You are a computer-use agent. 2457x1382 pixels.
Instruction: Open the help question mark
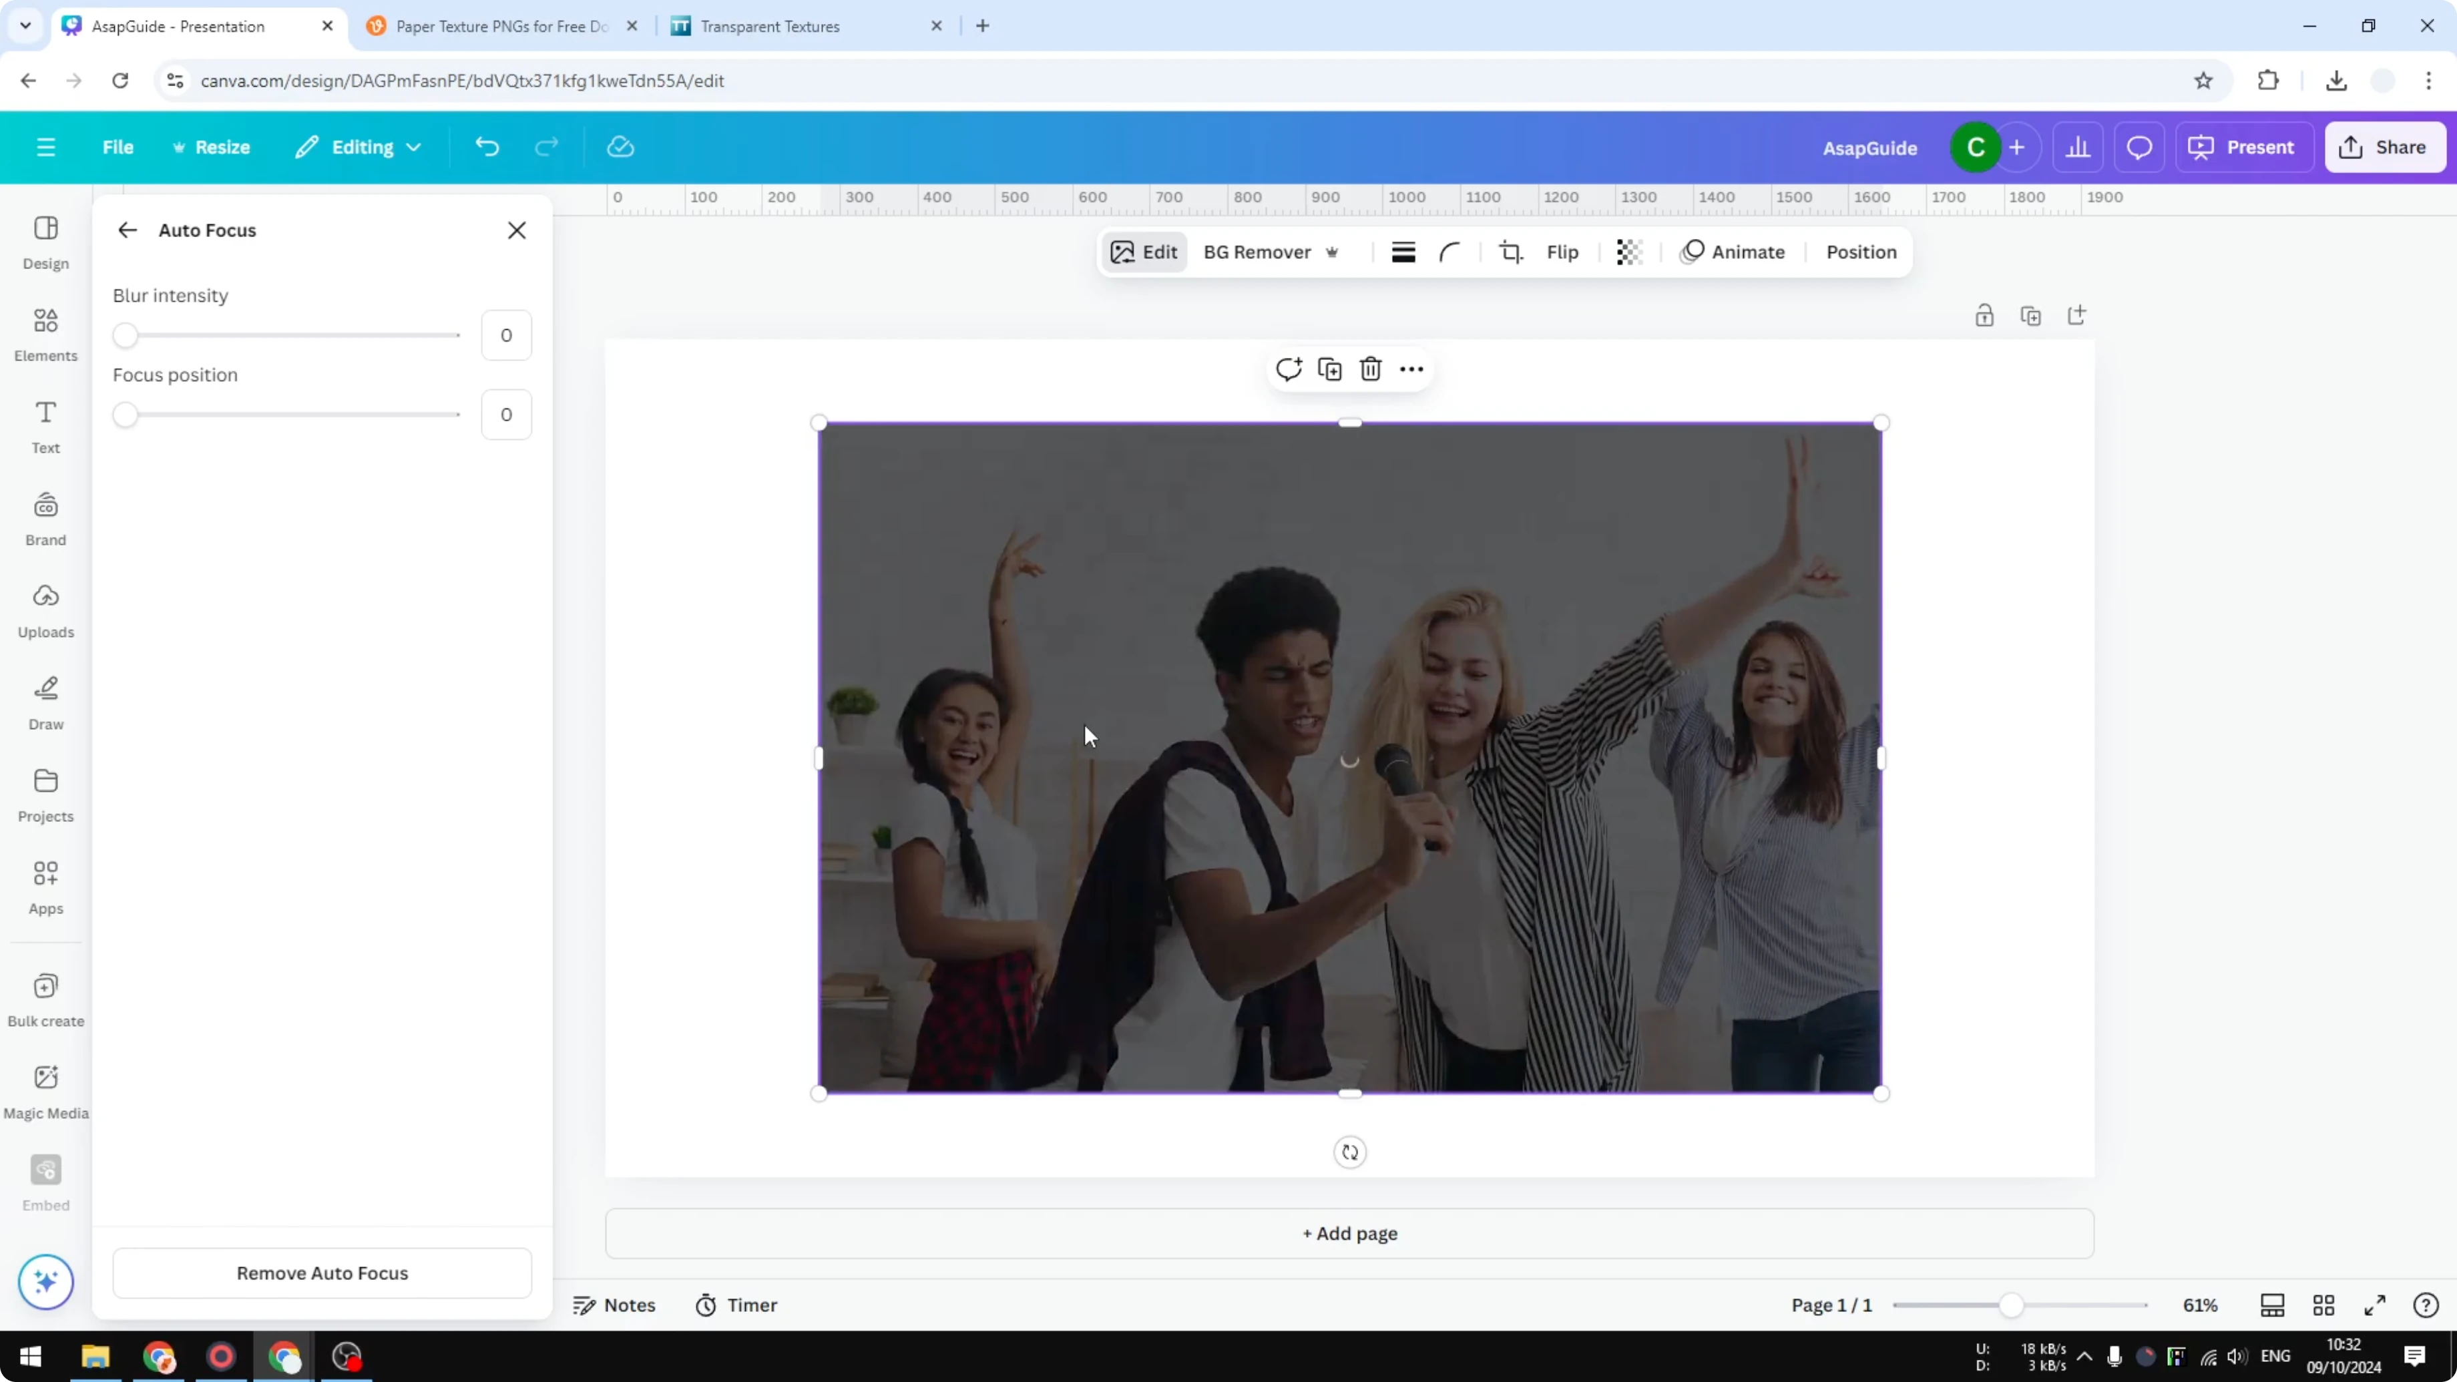(x=2426, y=1305)
